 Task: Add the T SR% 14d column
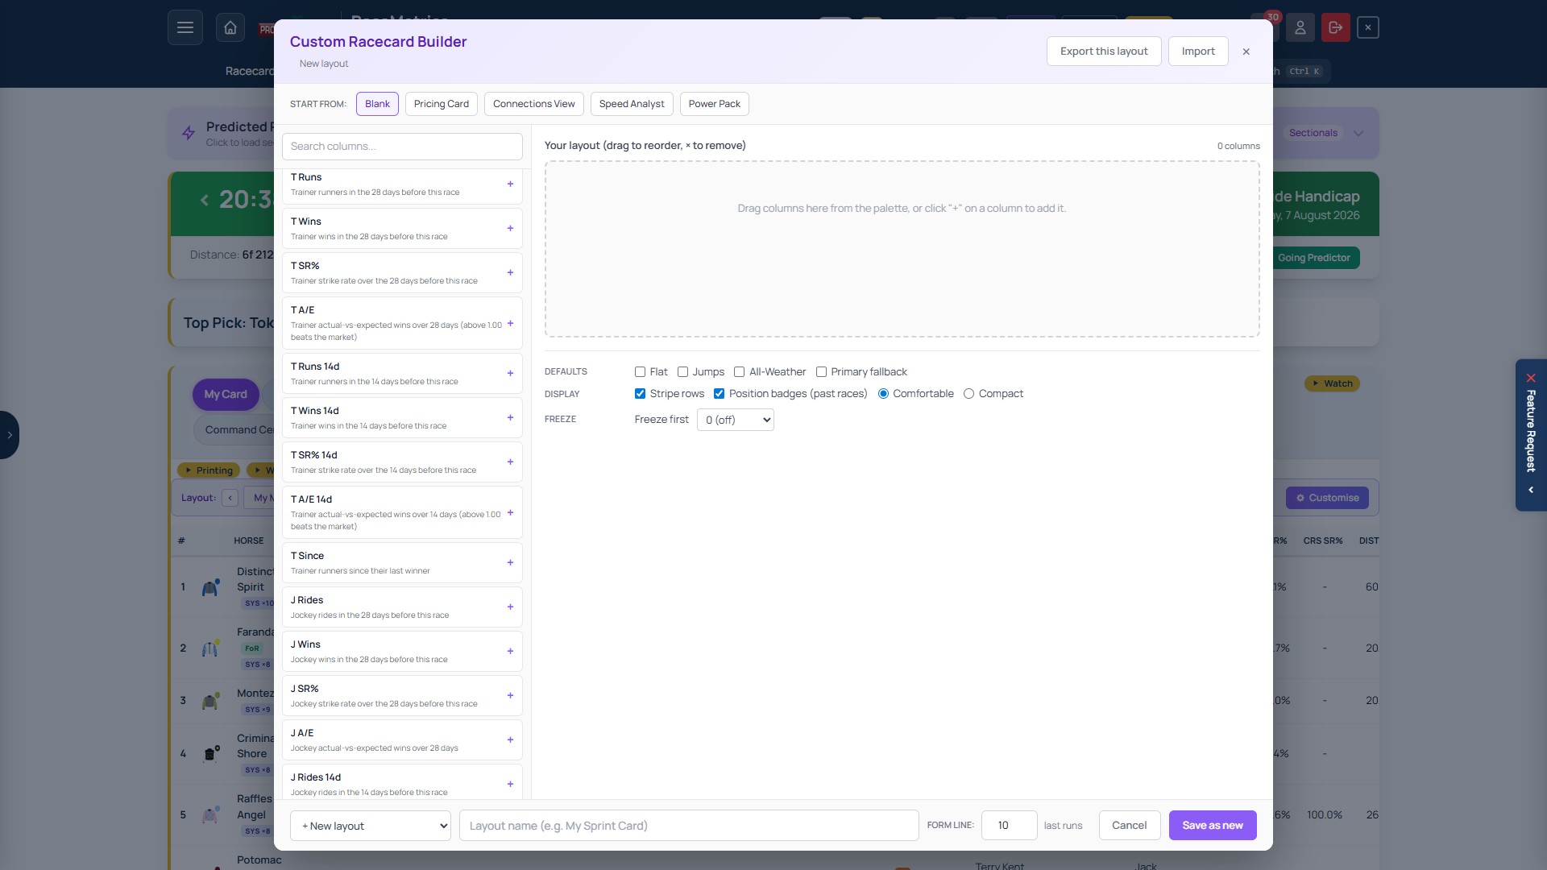click(x=510, y=462)
